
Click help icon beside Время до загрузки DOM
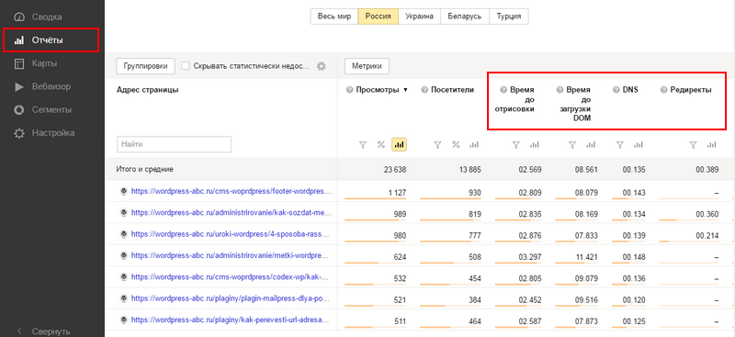(560, 90)
